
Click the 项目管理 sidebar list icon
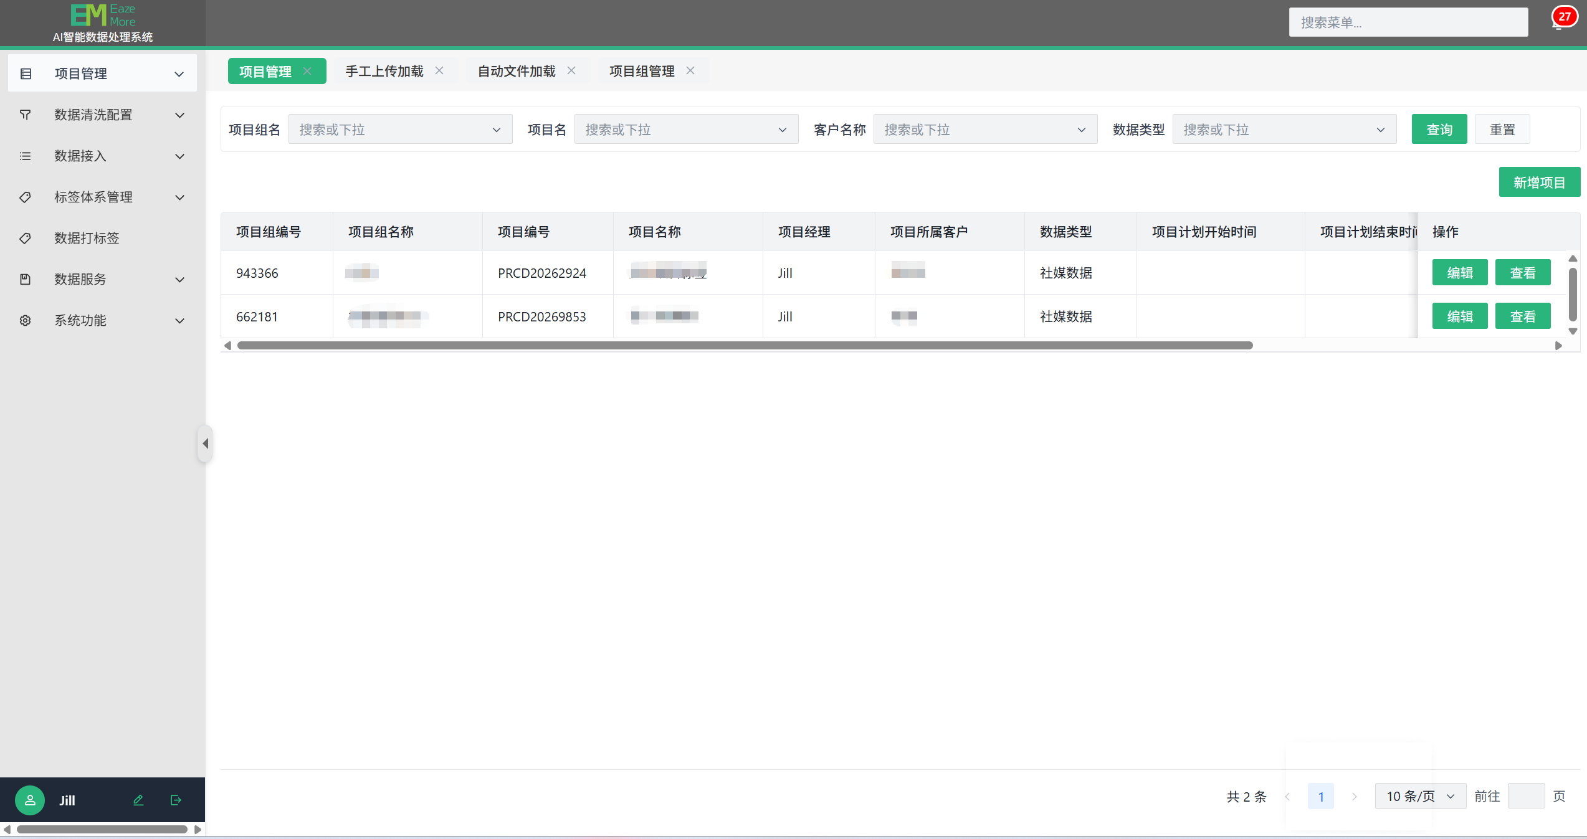(26, 74)
